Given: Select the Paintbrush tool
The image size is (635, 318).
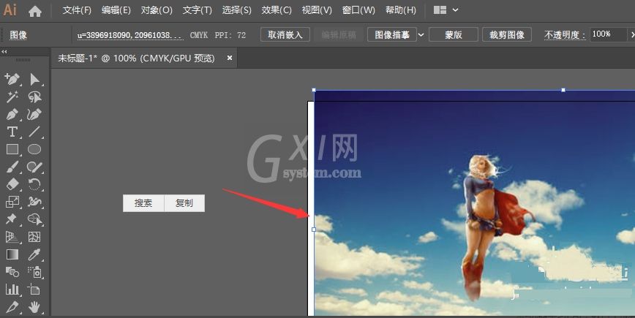Looking at the screenshot, I should (12, 167).
